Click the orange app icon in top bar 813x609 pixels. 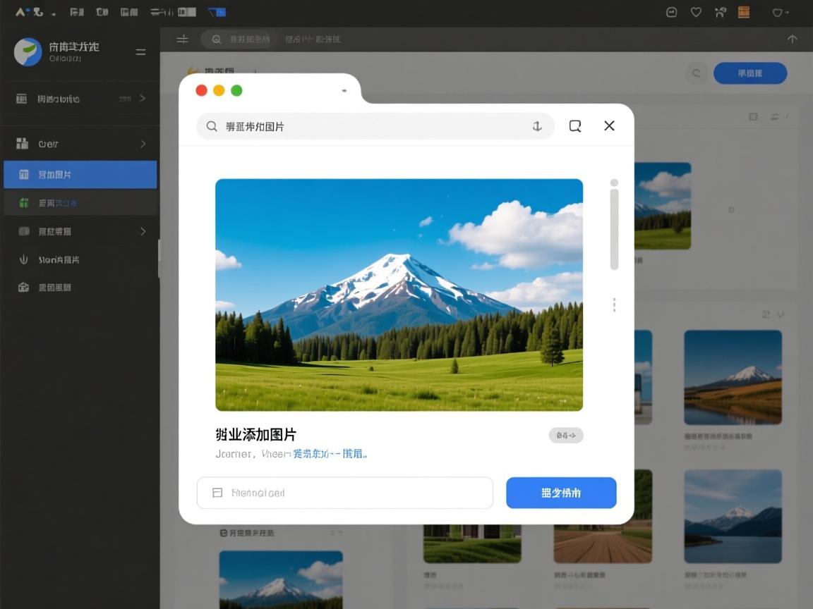pyautogui.click(x=743, y=12)
